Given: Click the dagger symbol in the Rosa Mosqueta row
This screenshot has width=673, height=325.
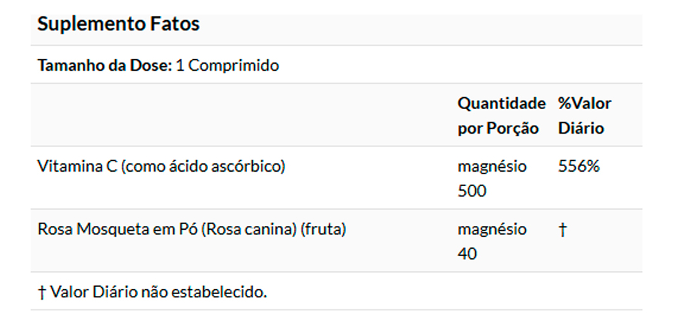Looking at the screenshot, I should point(562,230).
